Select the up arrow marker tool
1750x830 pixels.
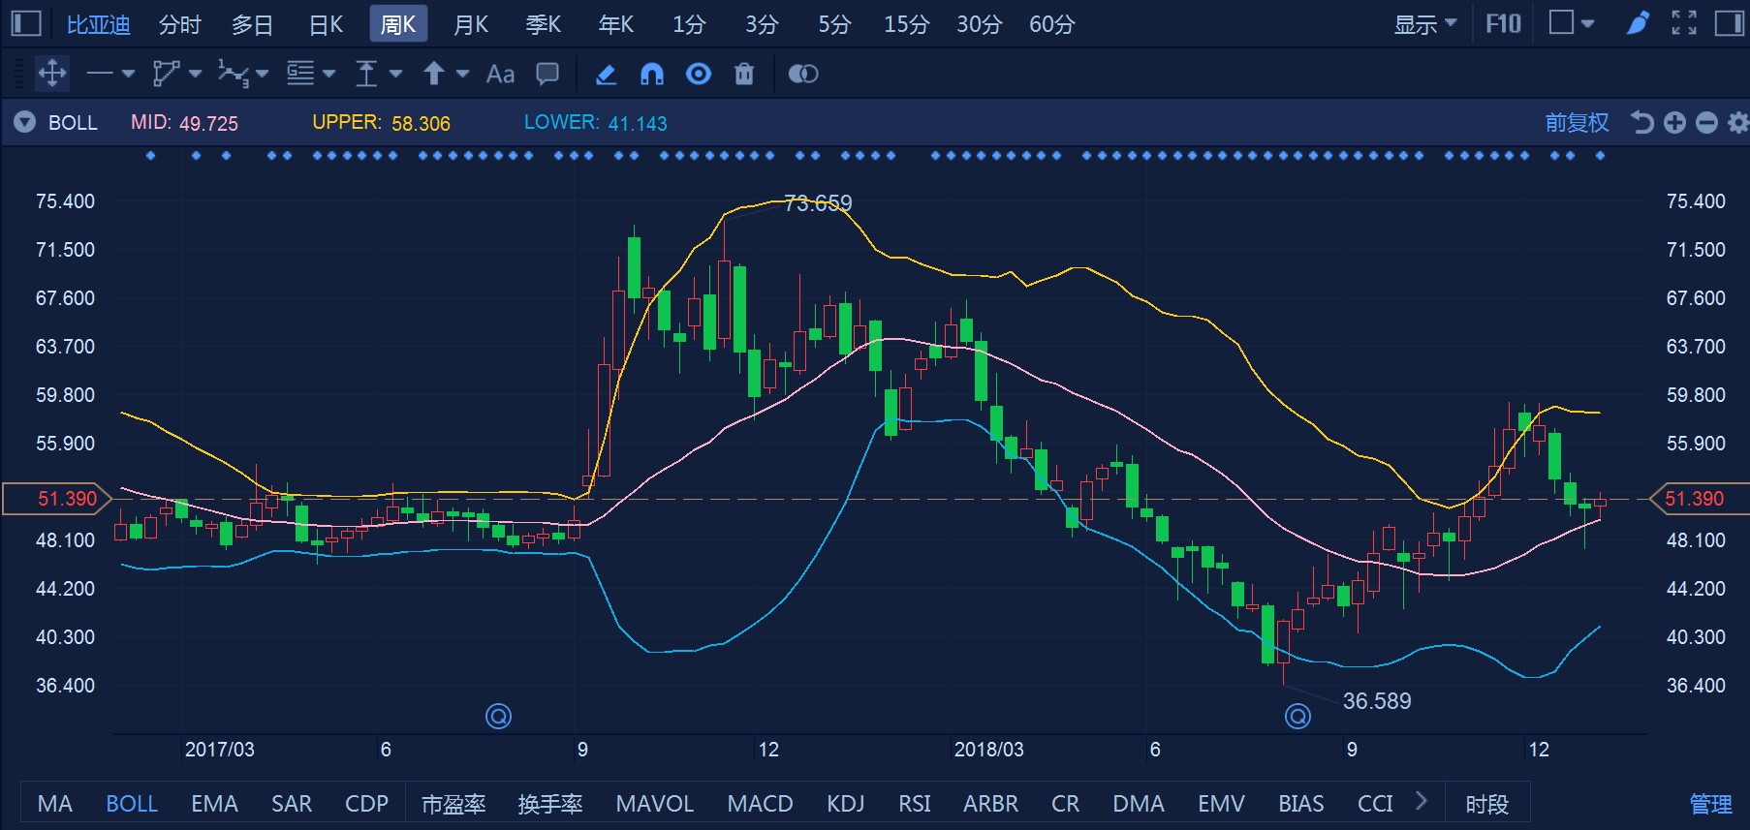[x=434, y=74]
